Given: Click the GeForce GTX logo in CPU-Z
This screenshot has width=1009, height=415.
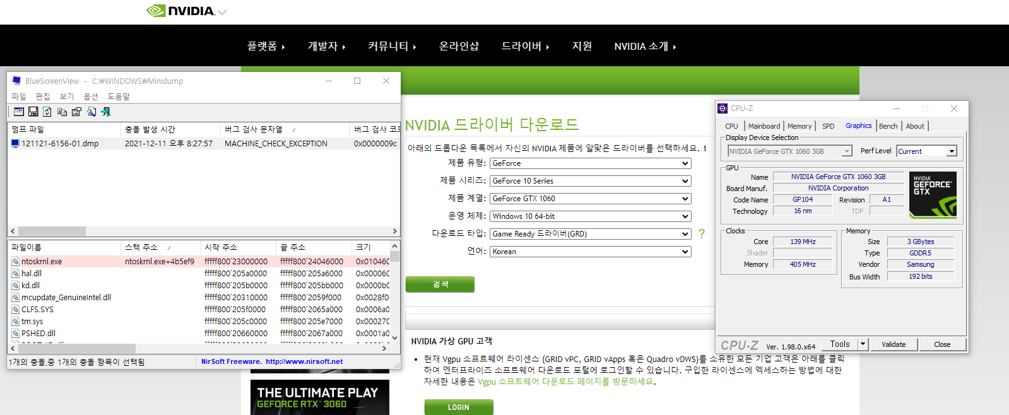Looking at the screenshot, I should pyautogui.click(x=933, y=195).
